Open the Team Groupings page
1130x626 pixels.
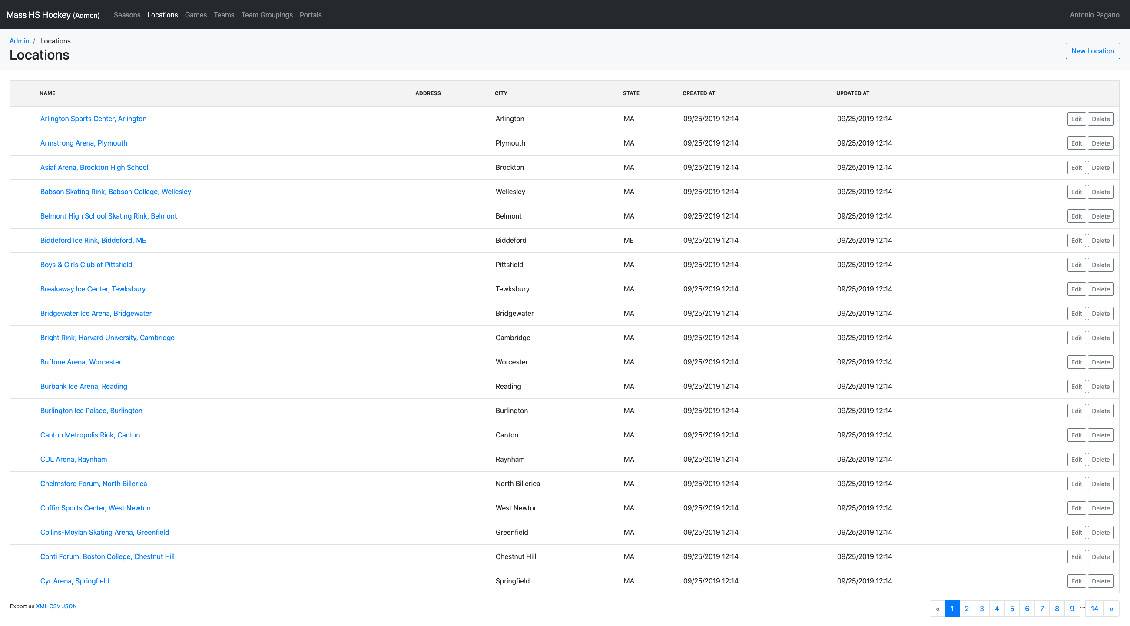click(267, 14)
